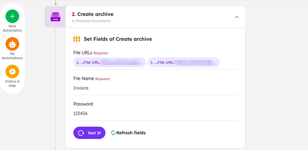The height and width of the screenshot is (150, 308).
Task: Click the My Automations label
Action: (x=12, y=56)
